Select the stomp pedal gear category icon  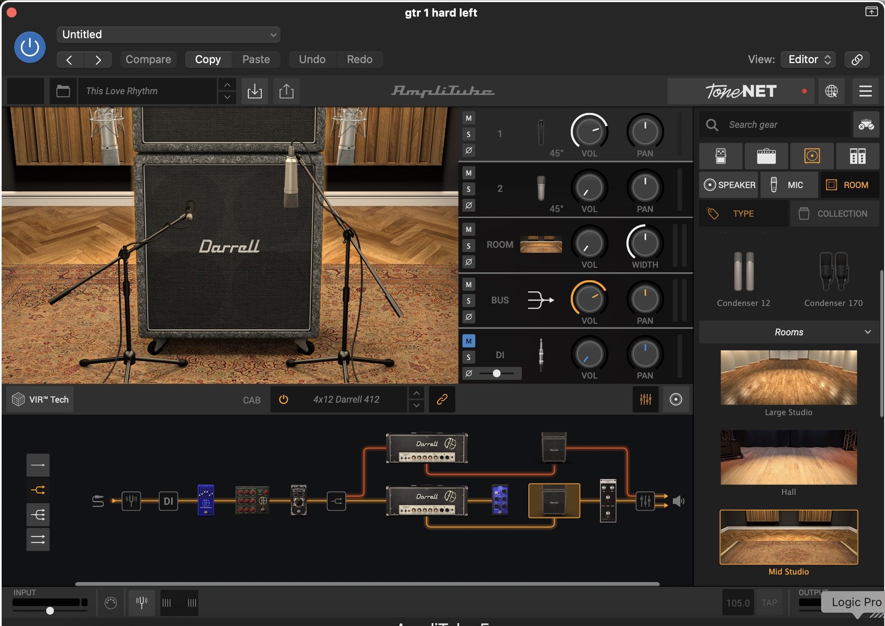coord(721,156)
